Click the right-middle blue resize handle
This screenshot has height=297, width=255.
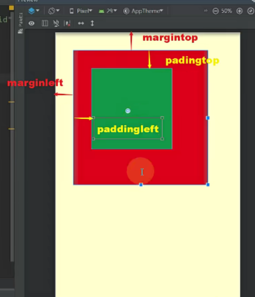tap(208, 118)
